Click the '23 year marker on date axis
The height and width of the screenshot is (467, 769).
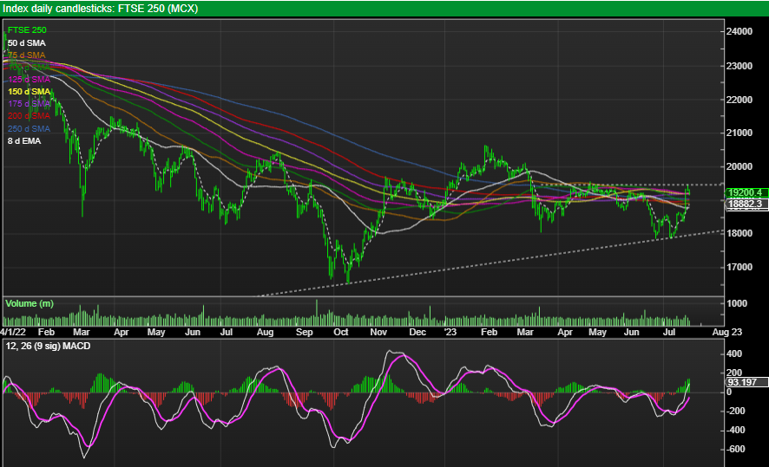450,332
